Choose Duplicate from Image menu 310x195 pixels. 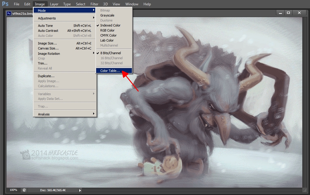pos(65,76)
